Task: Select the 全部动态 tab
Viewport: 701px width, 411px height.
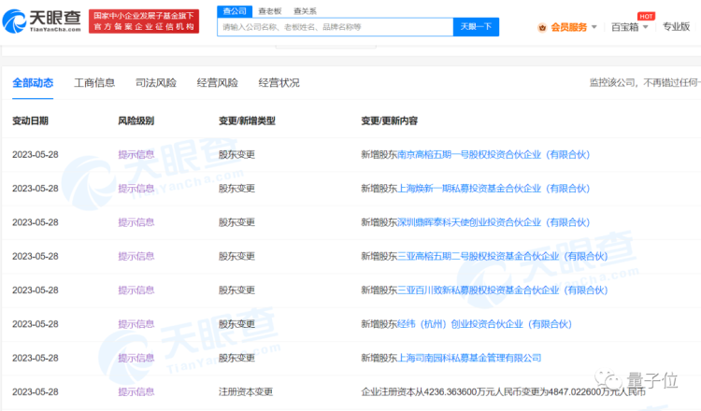Action: tap(33, 83)
